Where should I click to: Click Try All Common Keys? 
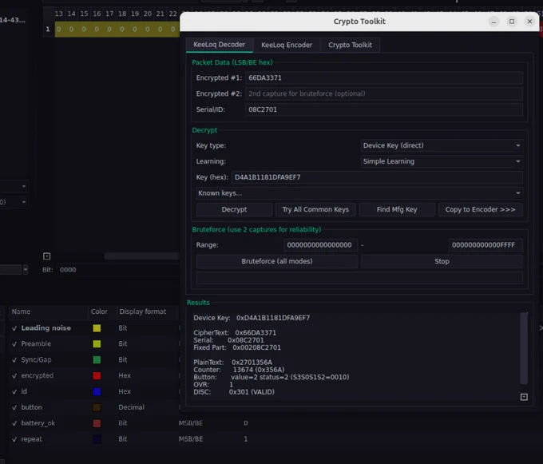[x=315, y=209]
